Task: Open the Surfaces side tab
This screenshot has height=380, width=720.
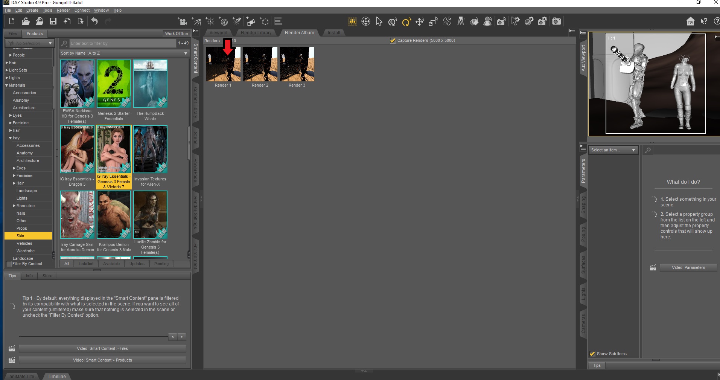Action: pyautogui.click(x=583, y=264)
